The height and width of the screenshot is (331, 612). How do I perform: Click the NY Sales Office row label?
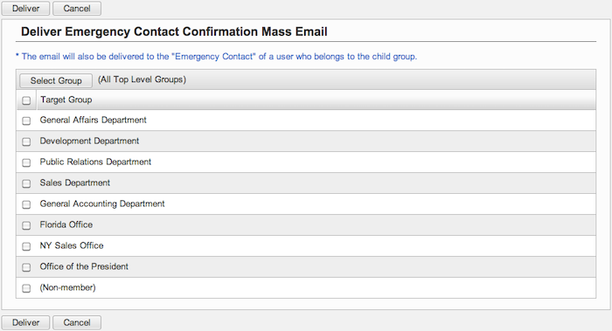coord(72,245)
